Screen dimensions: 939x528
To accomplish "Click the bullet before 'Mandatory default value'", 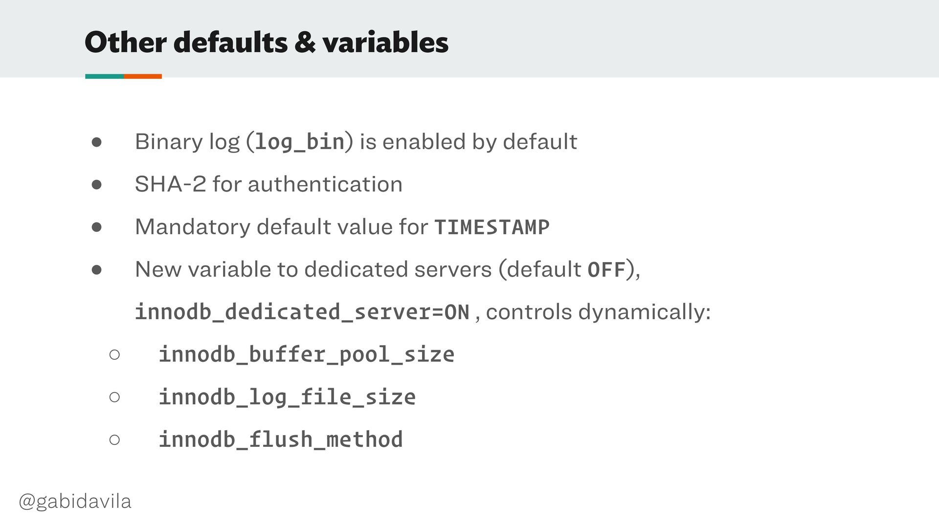I will [96, 227].
